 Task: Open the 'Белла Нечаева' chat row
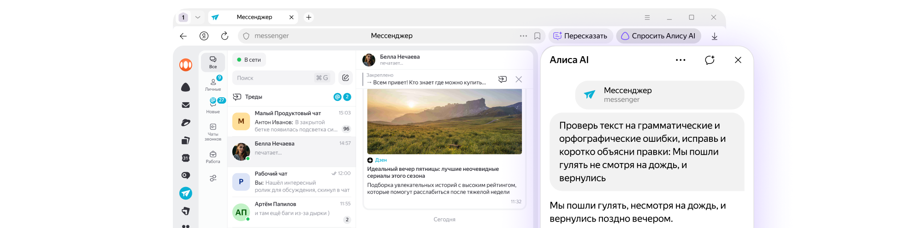[x=292, y=152]
